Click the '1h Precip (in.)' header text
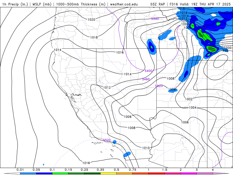This screenshot has width=233, height=175. click(x=15, y=4)
